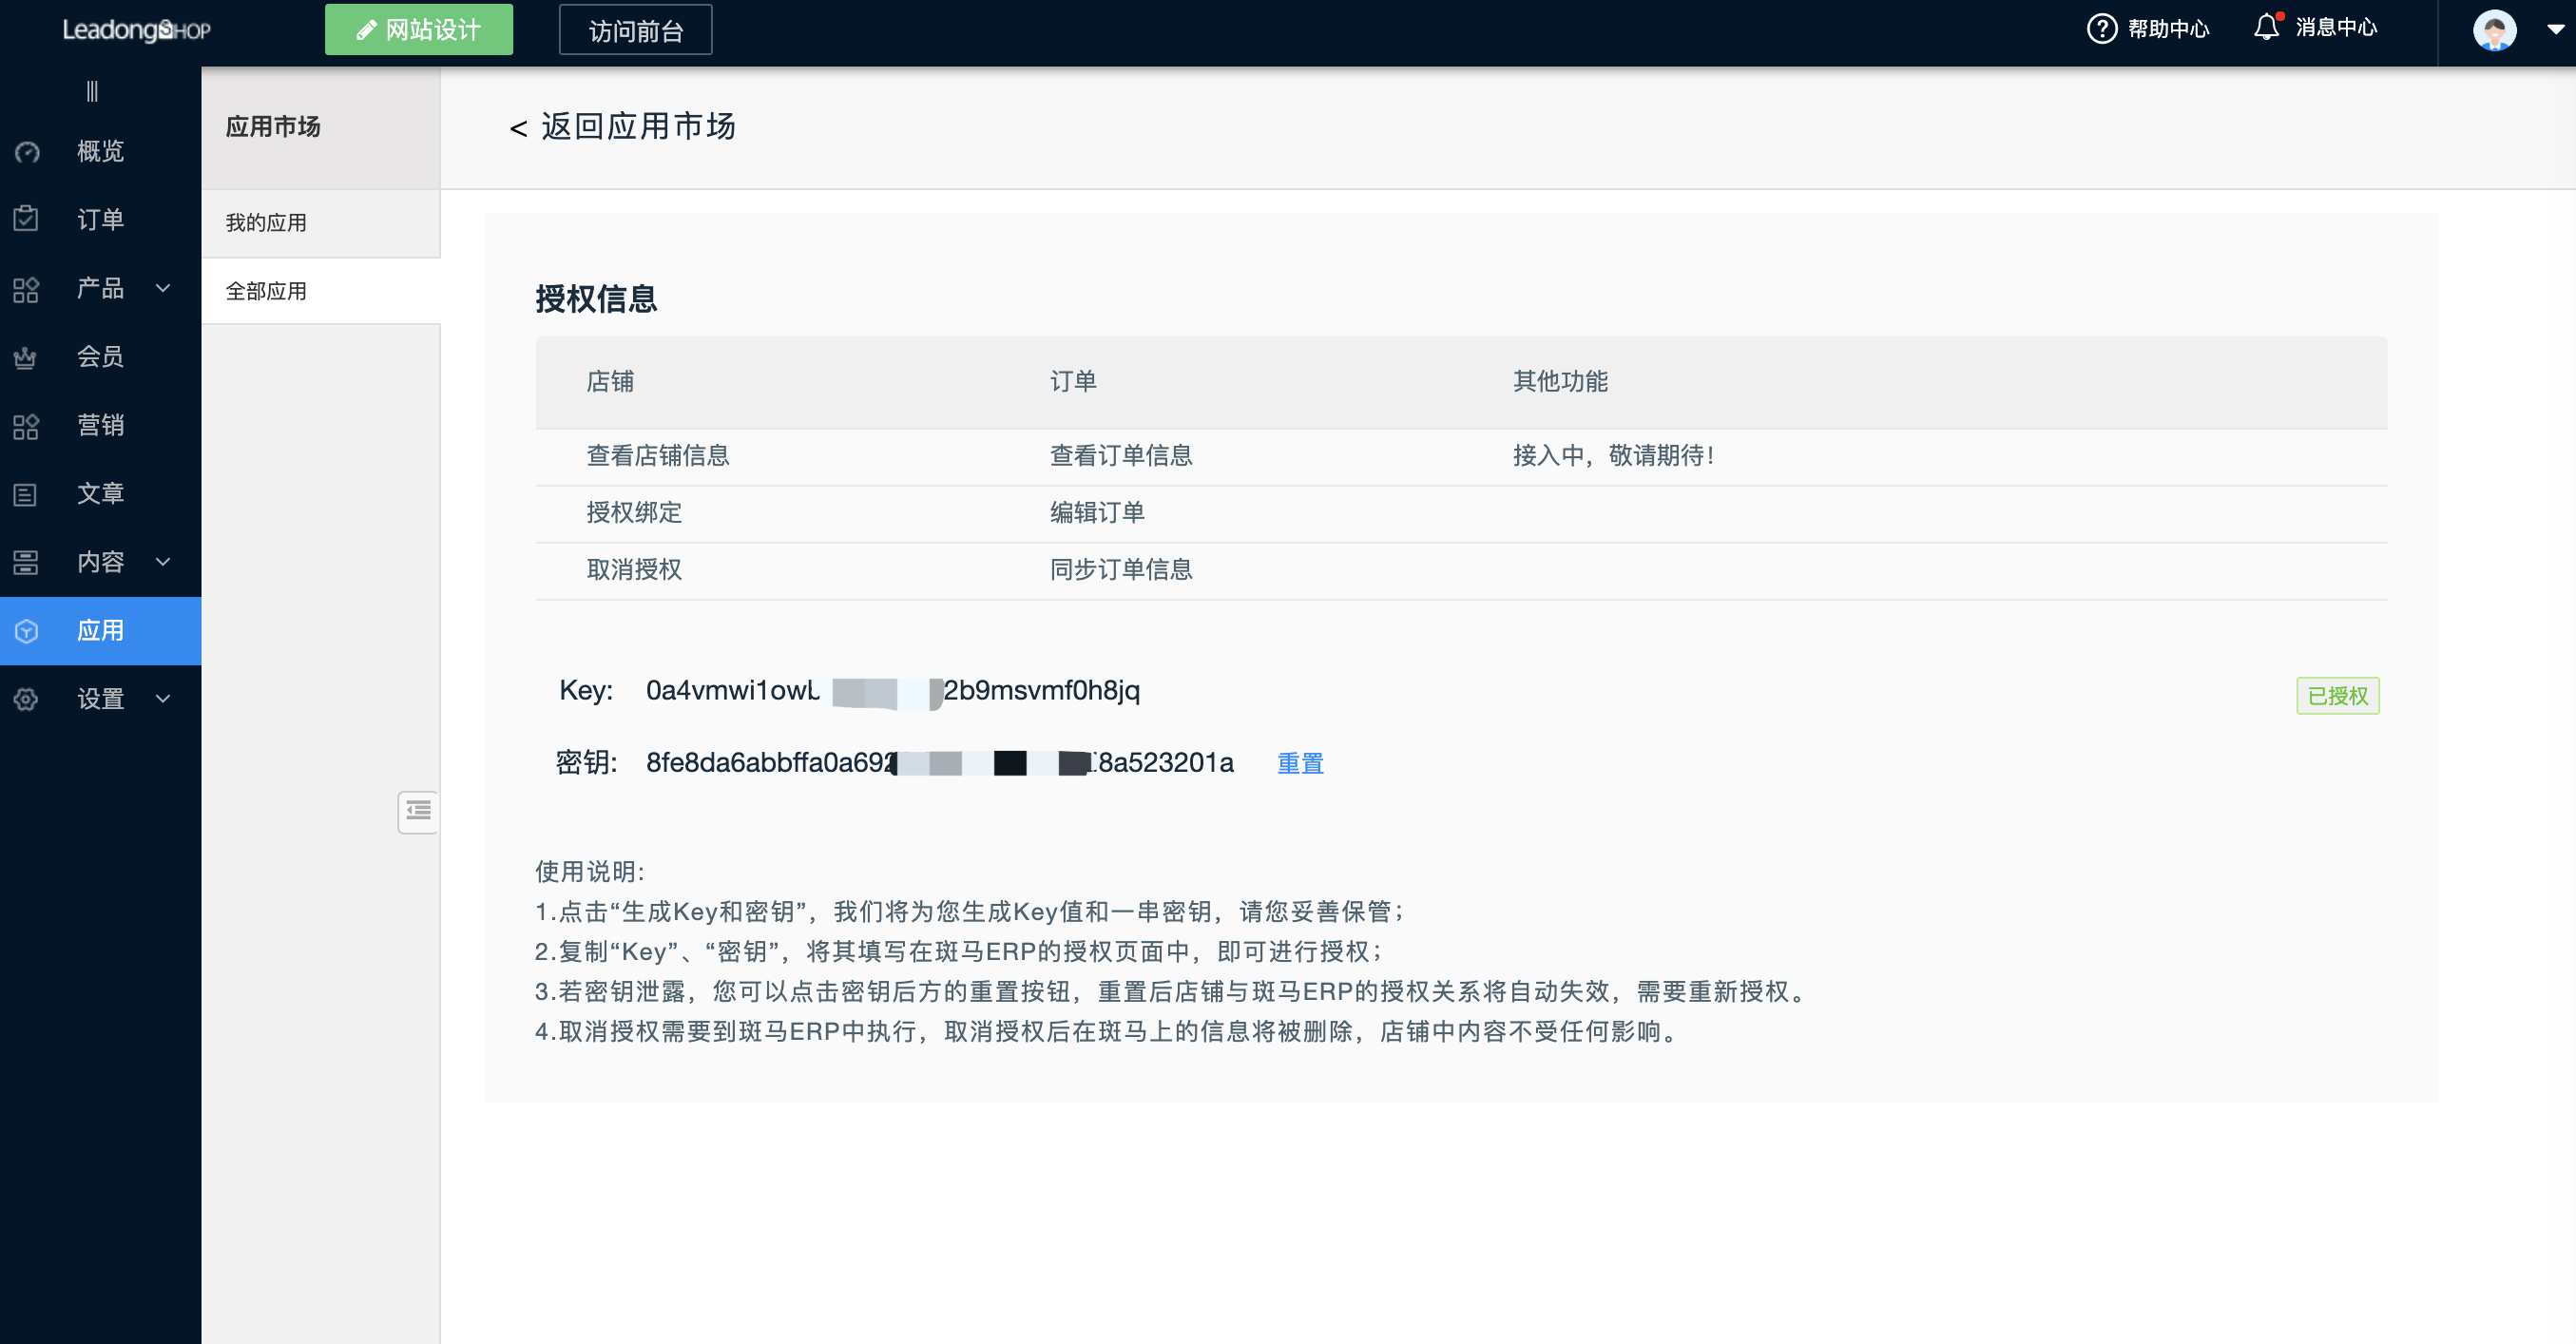Open the user avatar dropdown
Image resolution: width=2576 pixels, height=1344 pixels.
point(2496,31)
